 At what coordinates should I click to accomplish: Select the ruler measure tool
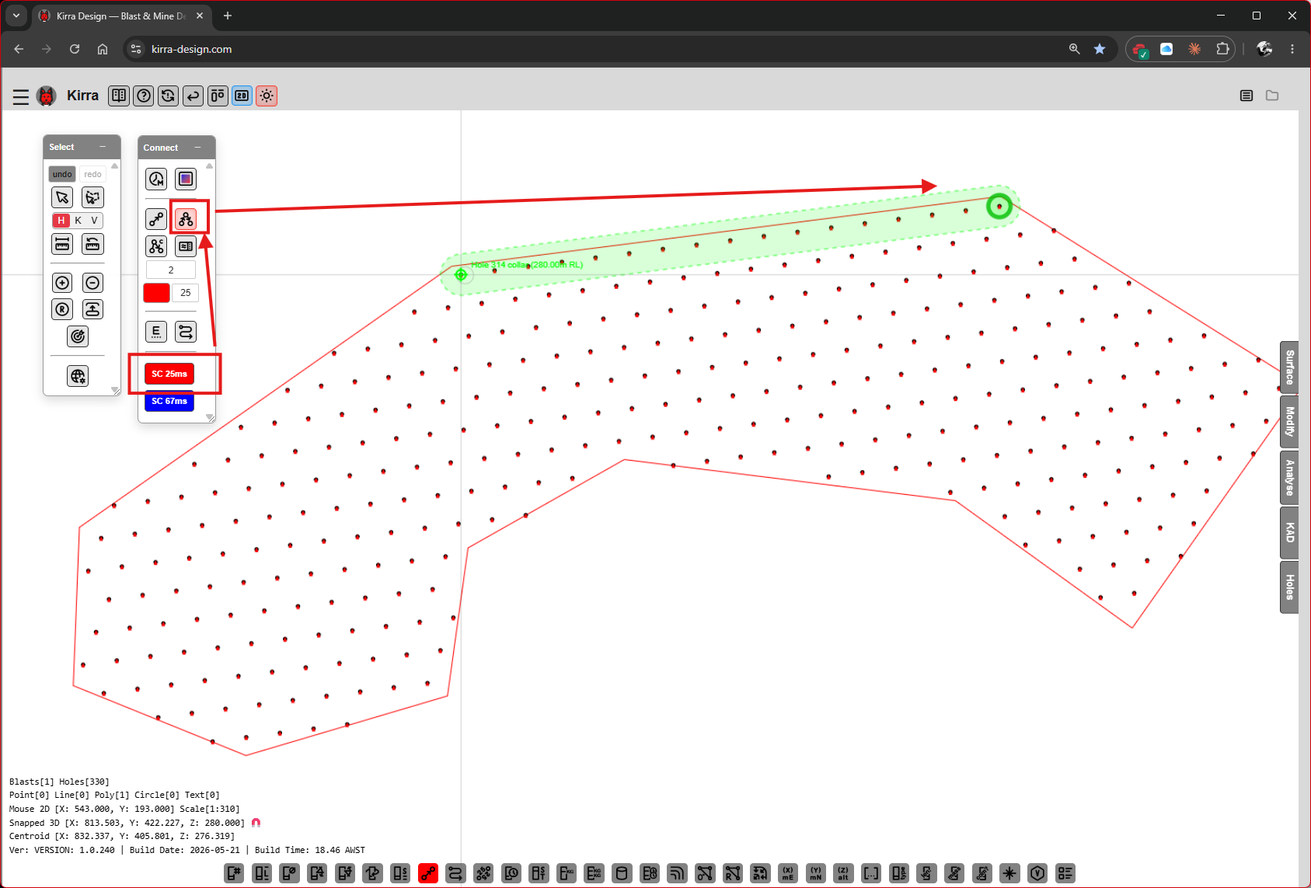click(62, 244)
